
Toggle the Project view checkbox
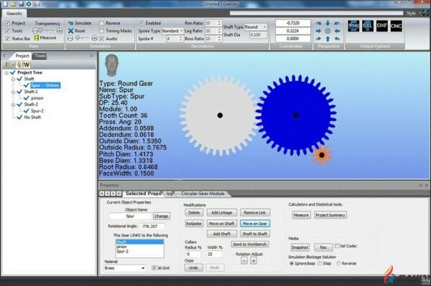click(8, 23)
